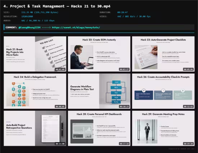
Task: Click the 00:15:00 timestamp label
Action: (x=60, y=144)
